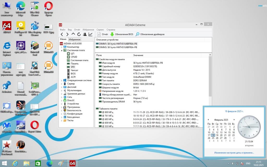Go up one level with the toolbar arrow

click(x=73, y=34)
